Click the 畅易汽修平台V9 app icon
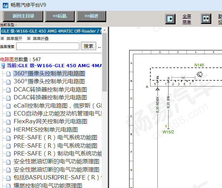 click(x=5, y=5)
